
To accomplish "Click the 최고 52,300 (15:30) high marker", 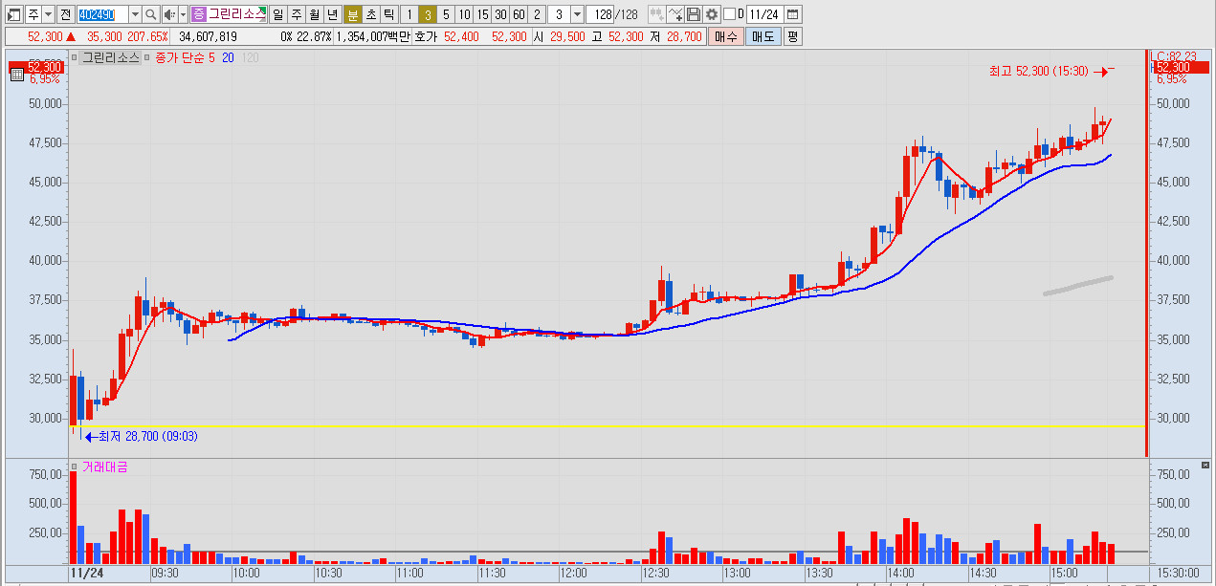I will [1038, 71].
